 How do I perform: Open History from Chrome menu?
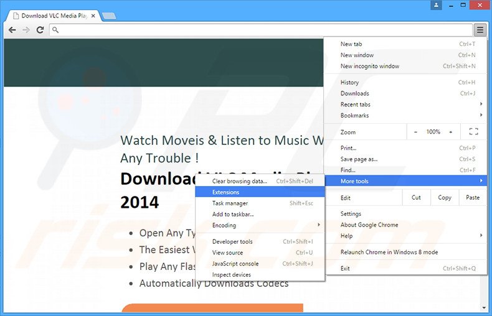pos(405,83)
